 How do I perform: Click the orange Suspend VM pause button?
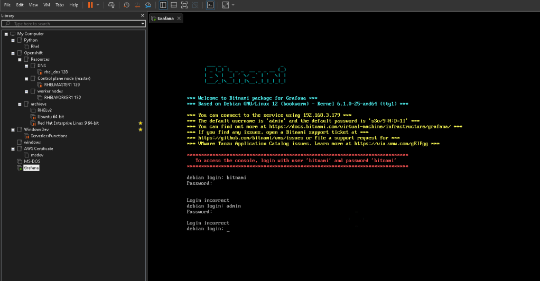[90, 5]
